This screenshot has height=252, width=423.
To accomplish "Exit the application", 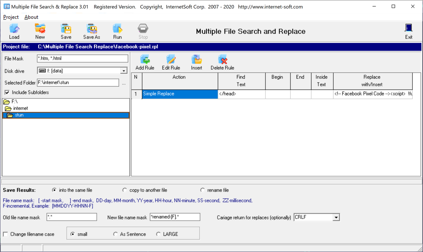I will click(x=409, y=31).
